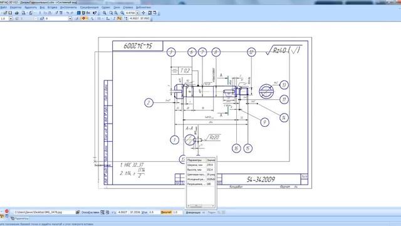Click the Высота, мм row in popup
The image size is (401, 226).
click(200, 169)
